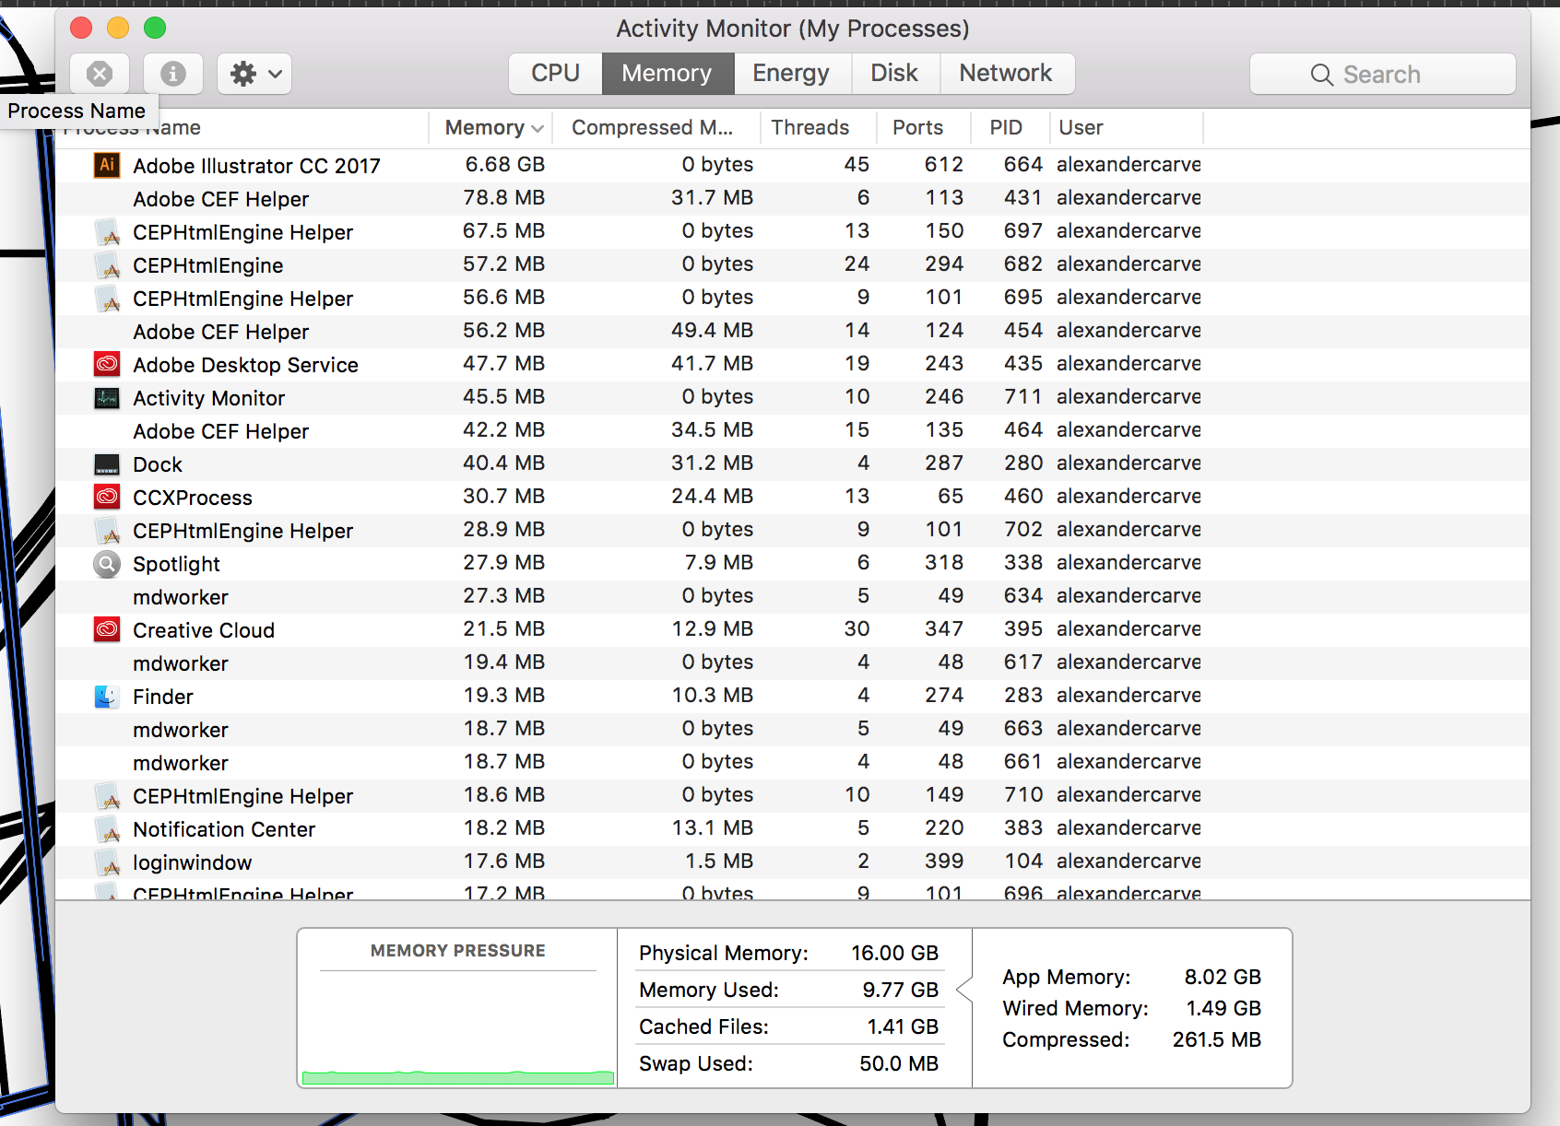Click the Quit Process toolbar icon
Viewport: 1560px width, 1126px height.
[100, 74]
